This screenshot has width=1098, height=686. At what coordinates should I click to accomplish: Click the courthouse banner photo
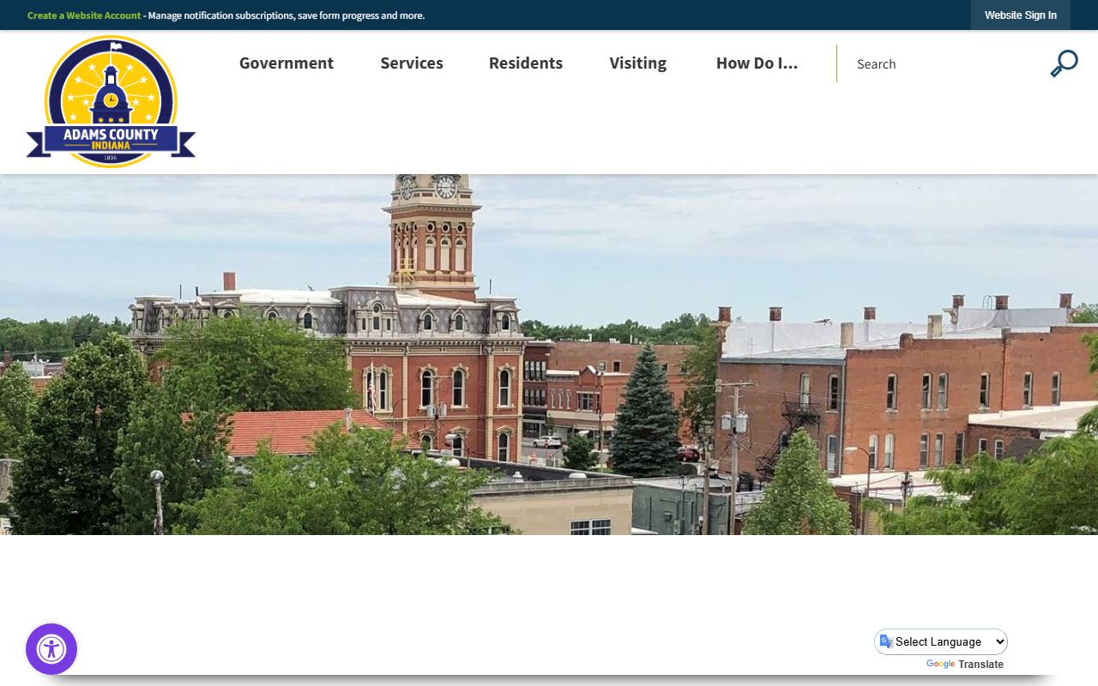(549, 355)
